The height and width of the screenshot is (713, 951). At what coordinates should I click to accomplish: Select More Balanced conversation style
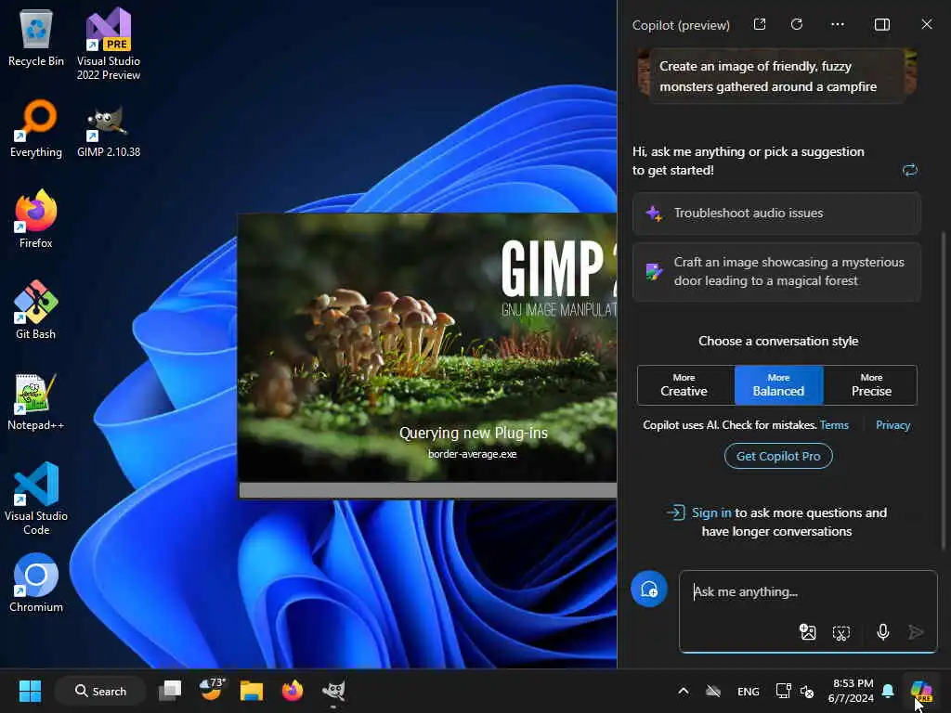click(779, 385)
